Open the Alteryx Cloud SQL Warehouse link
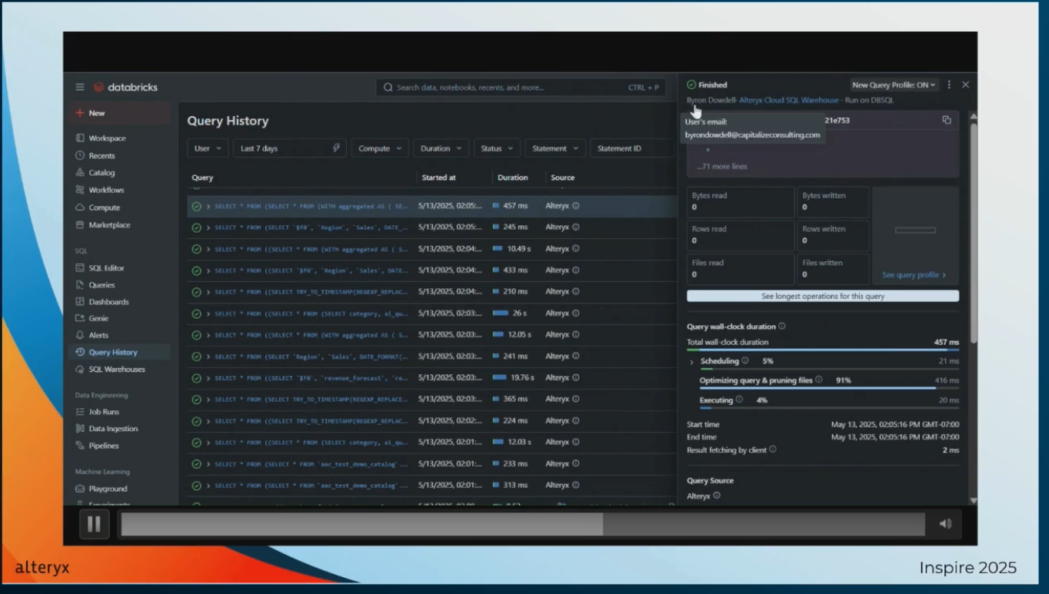 [789, 100]
